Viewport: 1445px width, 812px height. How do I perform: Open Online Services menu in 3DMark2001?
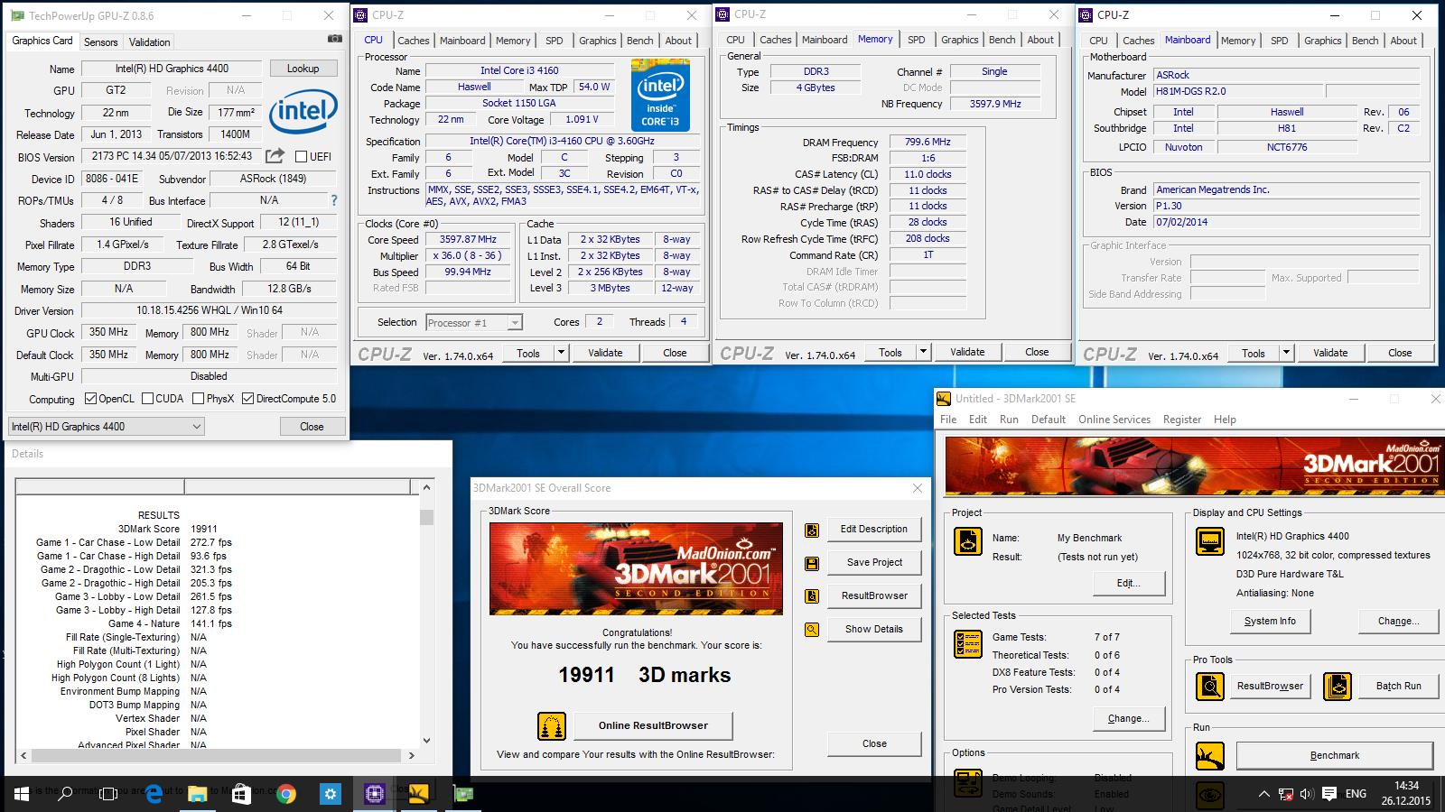tap(1114, 420)
